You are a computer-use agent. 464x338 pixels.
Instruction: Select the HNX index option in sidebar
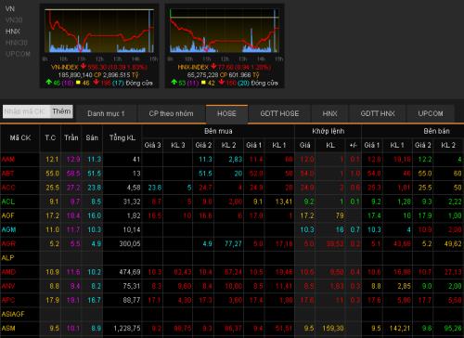click(x=13, y=32)
